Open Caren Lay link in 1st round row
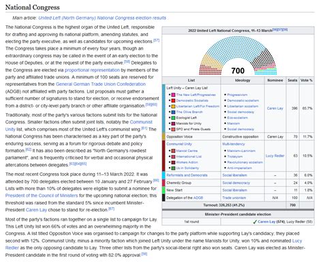The width and height of the screenshot is (323, 263). click(266, 221)
